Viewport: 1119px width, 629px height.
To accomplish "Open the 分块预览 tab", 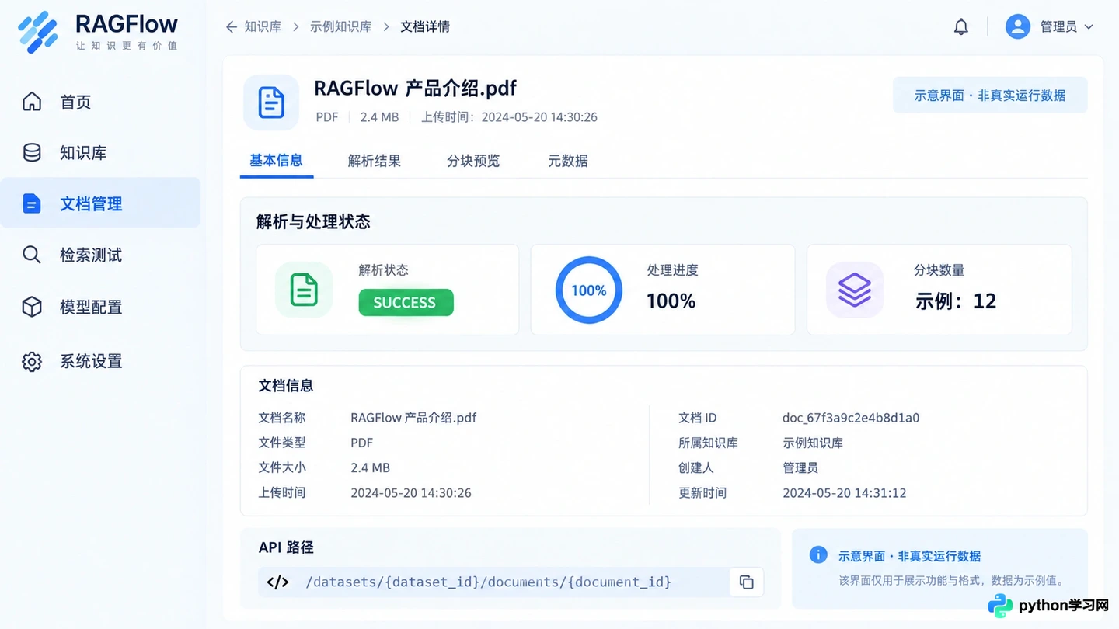I will point(473,162).
